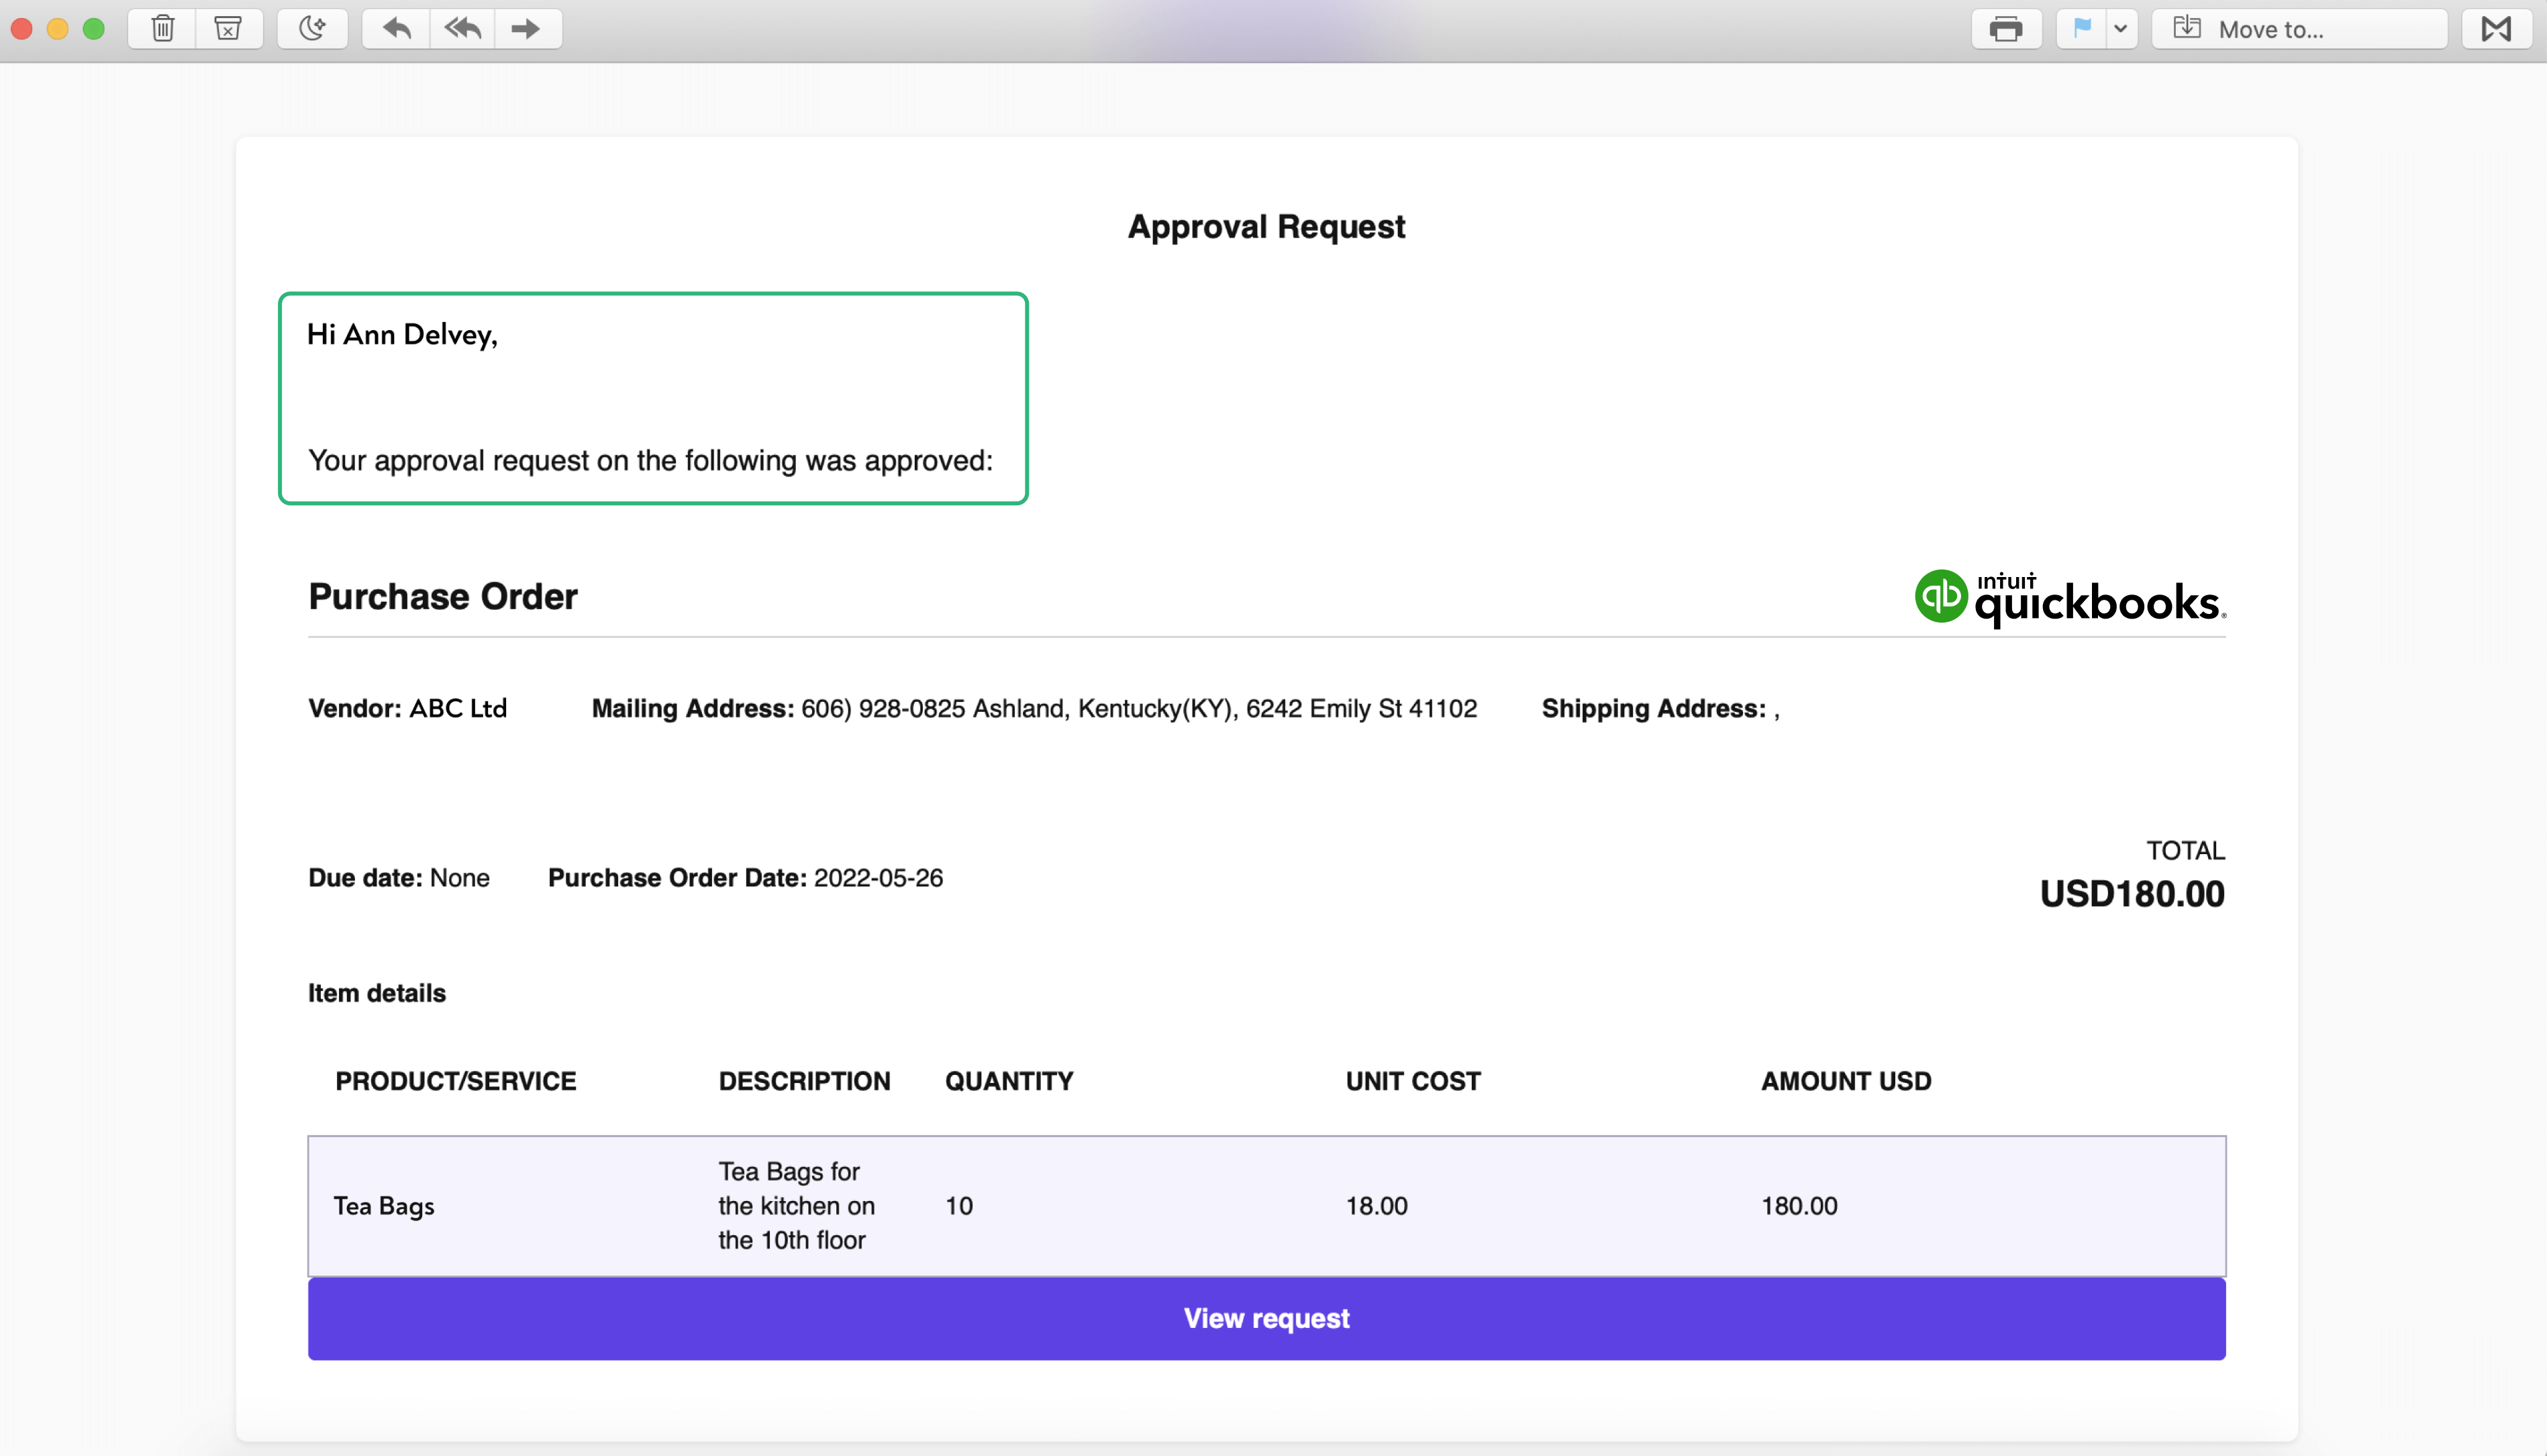This screenshot has height=1456, width=2547.
Task: Click the PRODUCT/SERVICE column header
Action: 455,1081
